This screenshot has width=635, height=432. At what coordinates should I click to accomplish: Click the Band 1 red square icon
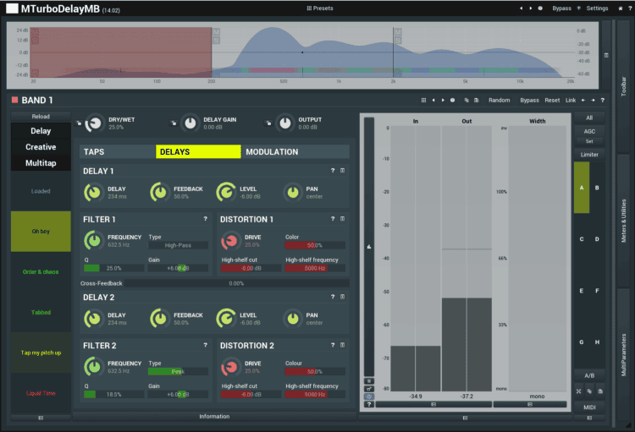pyautogui.click(x=14, y=100)
